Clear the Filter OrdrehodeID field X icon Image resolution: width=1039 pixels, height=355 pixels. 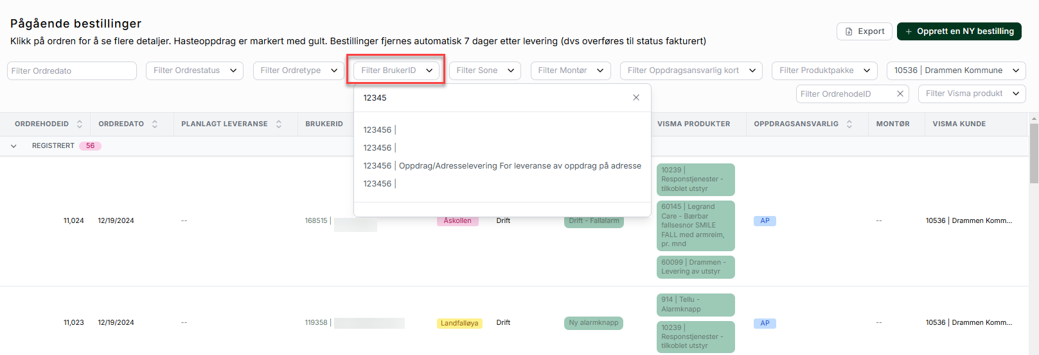click(x=900, y=94)
